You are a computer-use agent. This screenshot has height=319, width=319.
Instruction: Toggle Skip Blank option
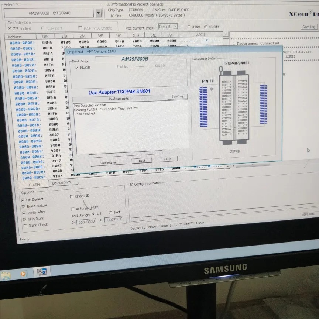[x=25, y=219]
